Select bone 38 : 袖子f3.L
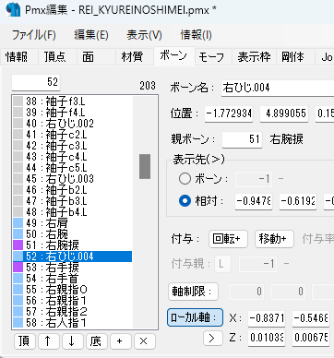The image size is (334, 358). 73,101
